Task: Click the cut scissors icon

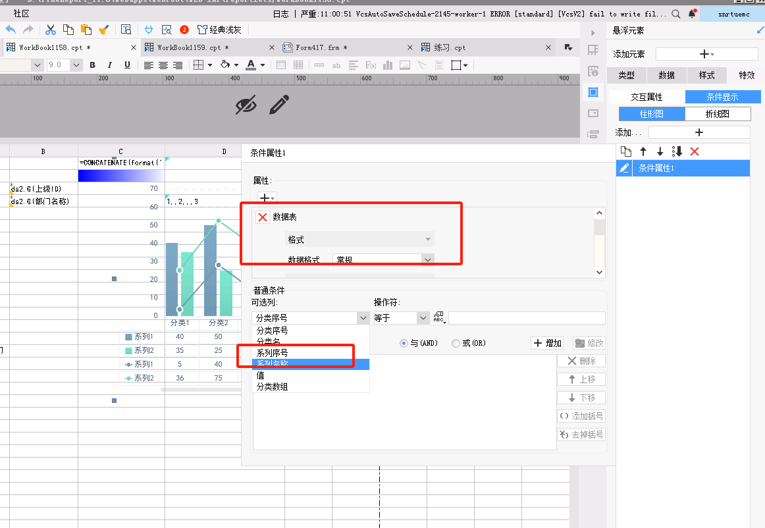Action: [50, 30]
